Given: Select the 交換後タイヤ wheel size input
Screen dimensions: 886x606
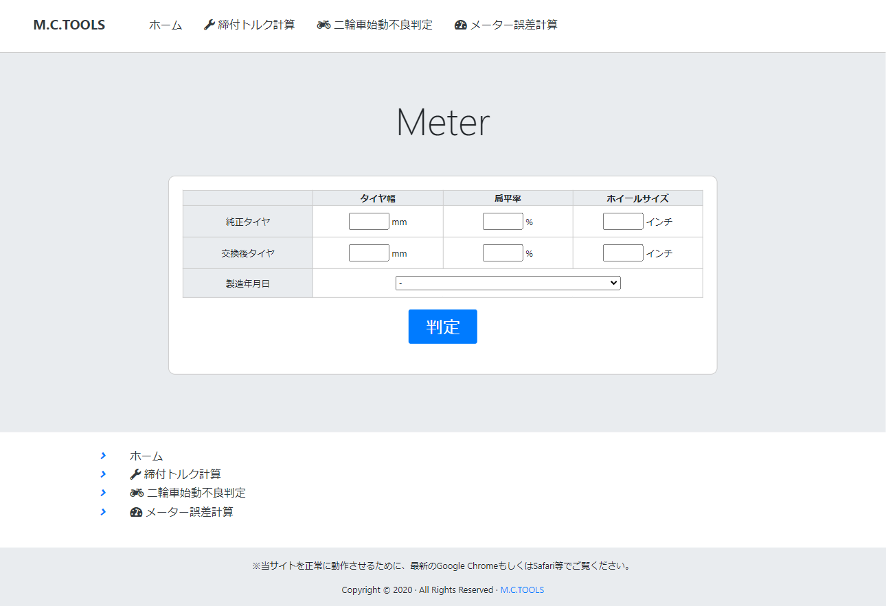Looking at the screenshot, I should pos(623,253).
